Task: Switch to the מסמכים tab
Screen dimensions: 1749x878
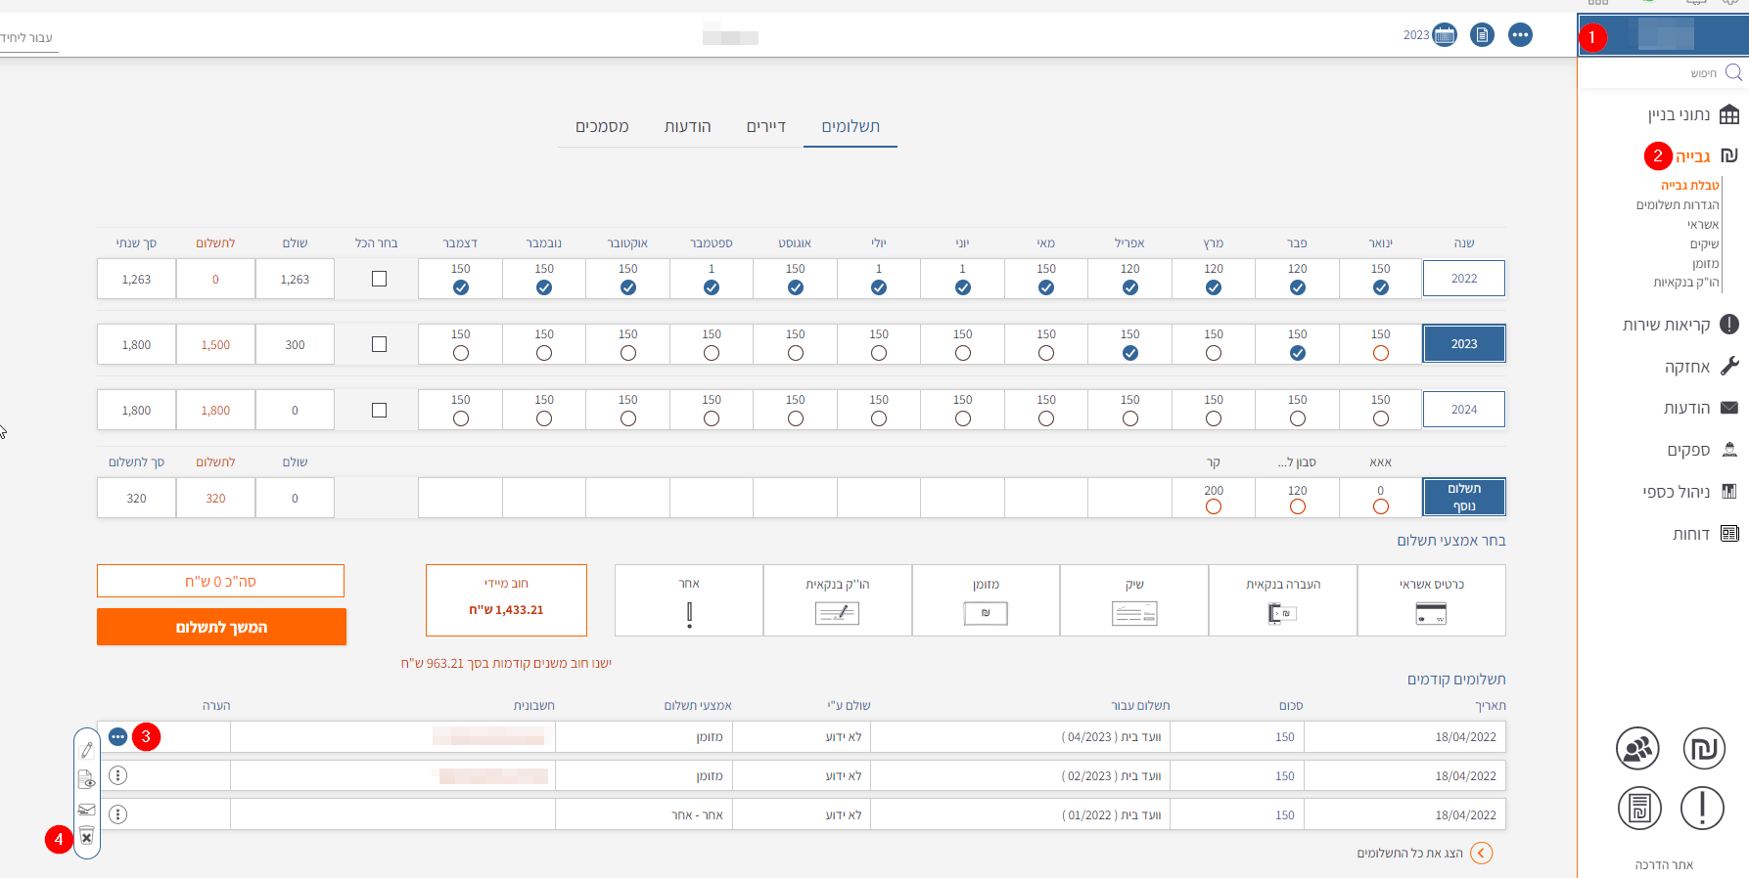Action: pyautogui.click(x=602, y=127)
